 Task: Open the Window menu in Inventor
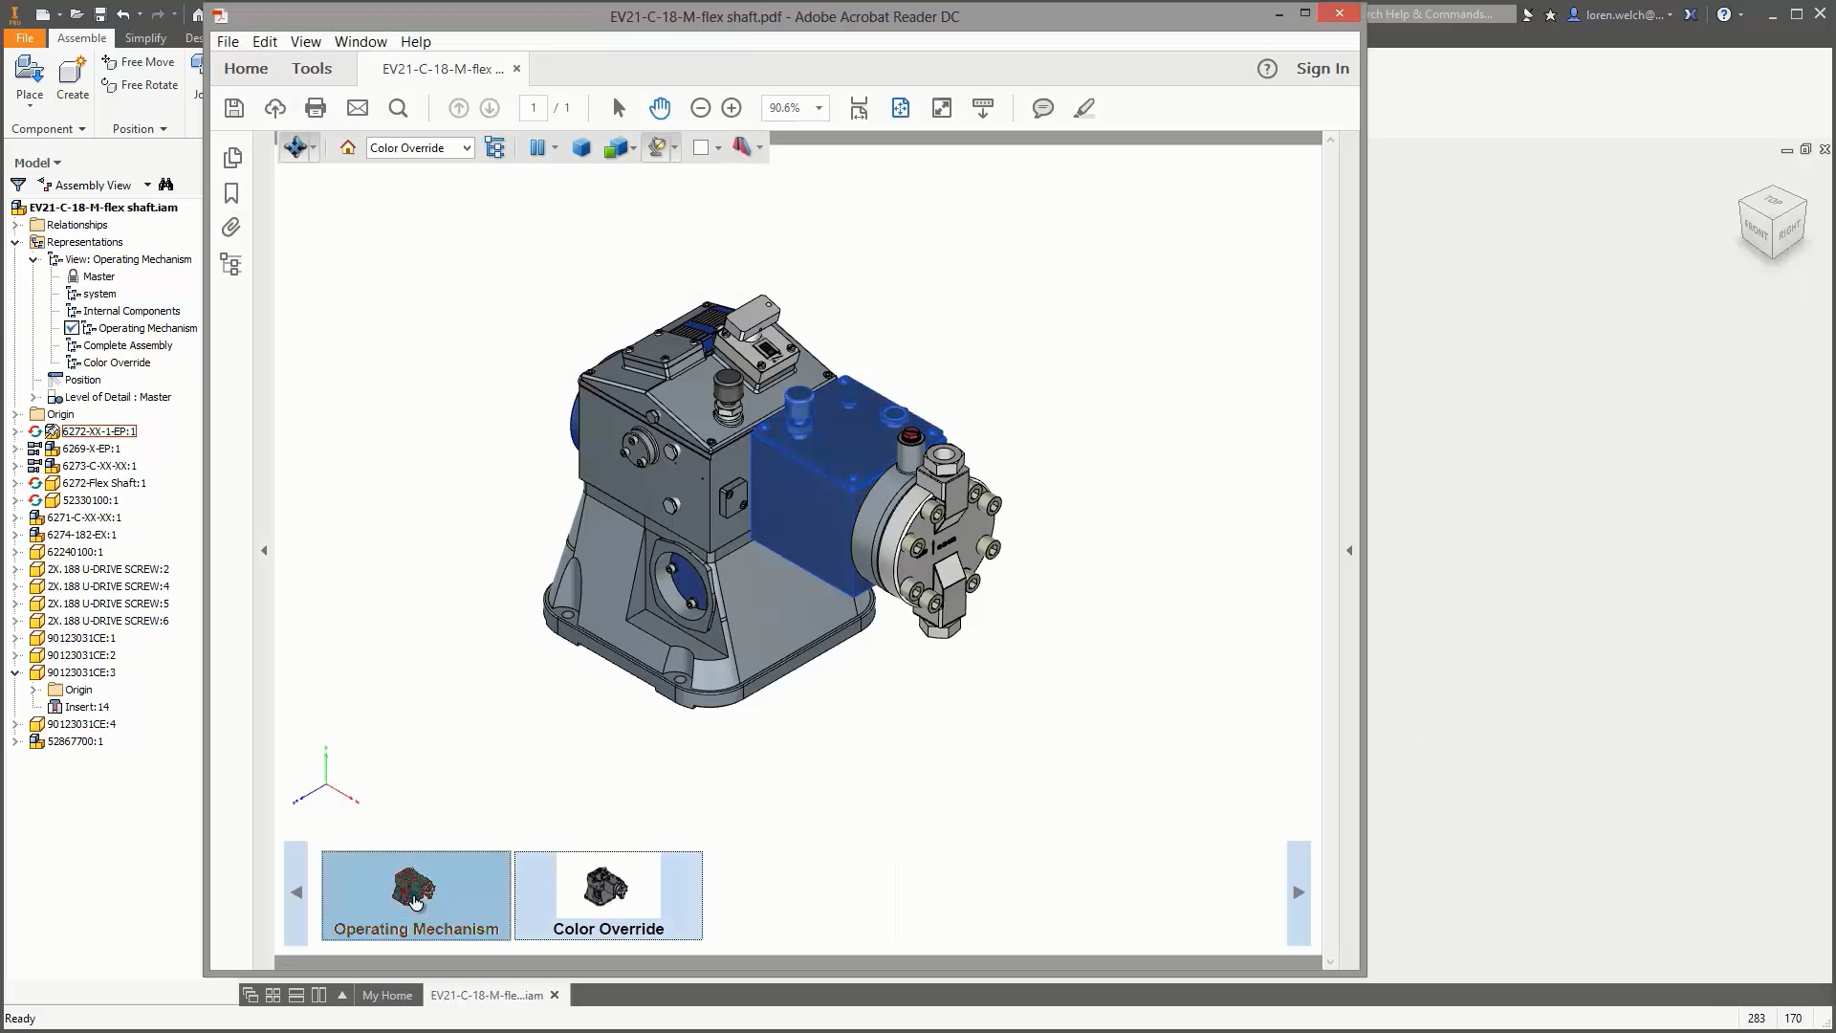(361, 42)
